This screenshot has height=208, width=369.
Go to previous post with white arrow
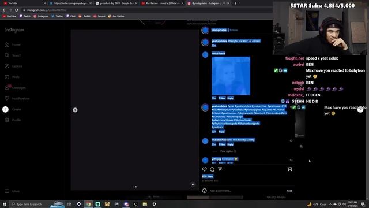pos(5,109)
